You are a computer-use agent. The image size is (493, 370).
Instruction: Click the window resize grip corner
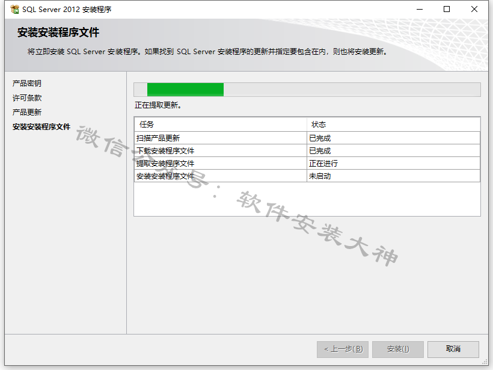pos(485,362)
